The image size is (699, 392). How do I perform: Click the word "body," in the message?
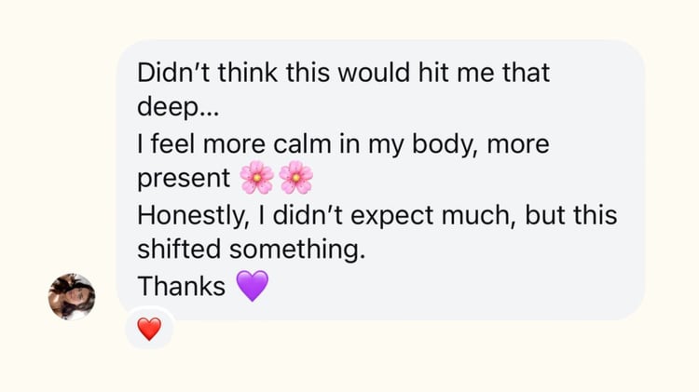(x=457, y=145)
